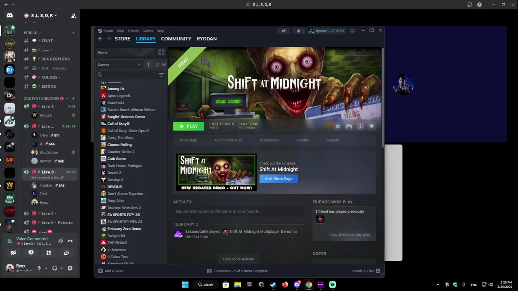The image size is (518, 291).
Task: Open library collections grid view icon
Action: (x=161, y=52)
